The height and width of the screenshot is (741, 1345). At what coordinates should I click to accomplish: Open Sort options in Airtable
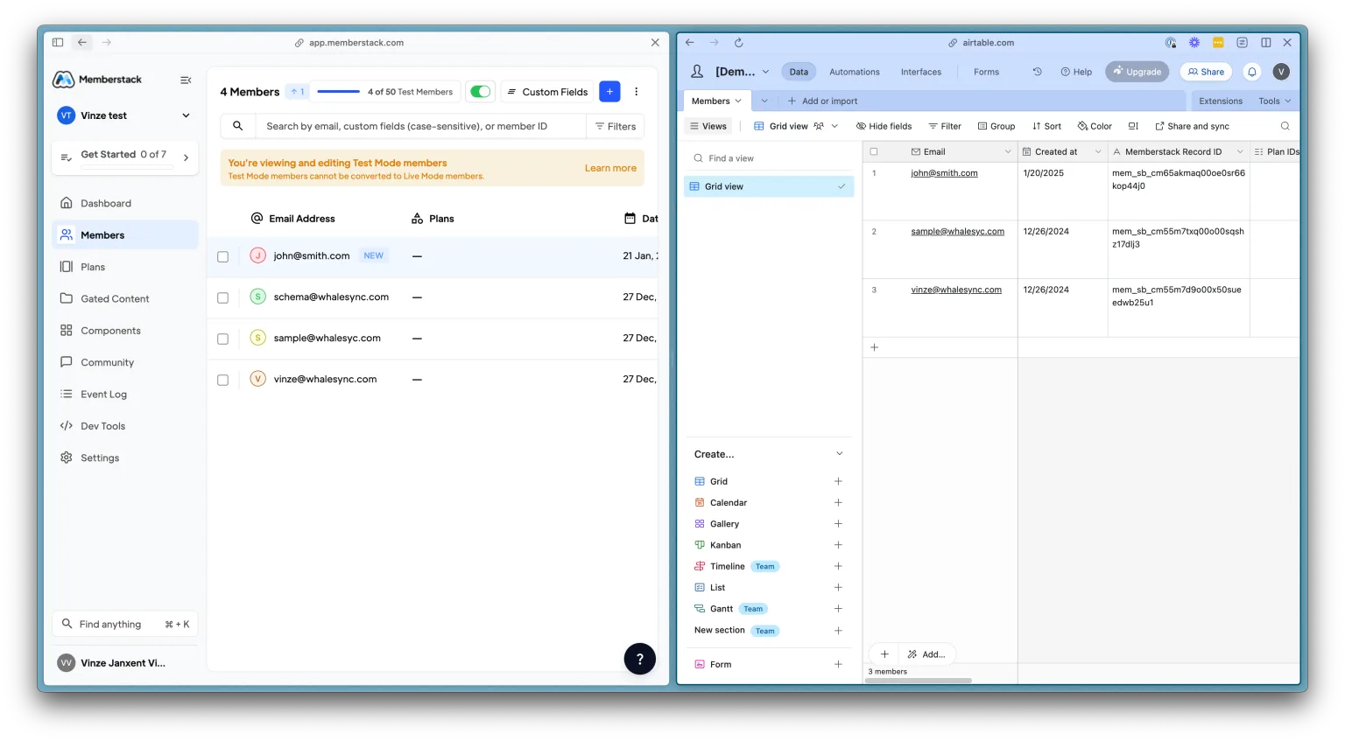1046,126
